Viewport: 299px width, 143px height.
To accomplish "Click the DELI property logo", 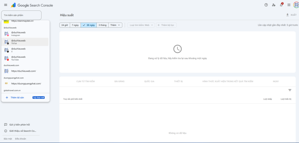I will (x=6, y=21).
